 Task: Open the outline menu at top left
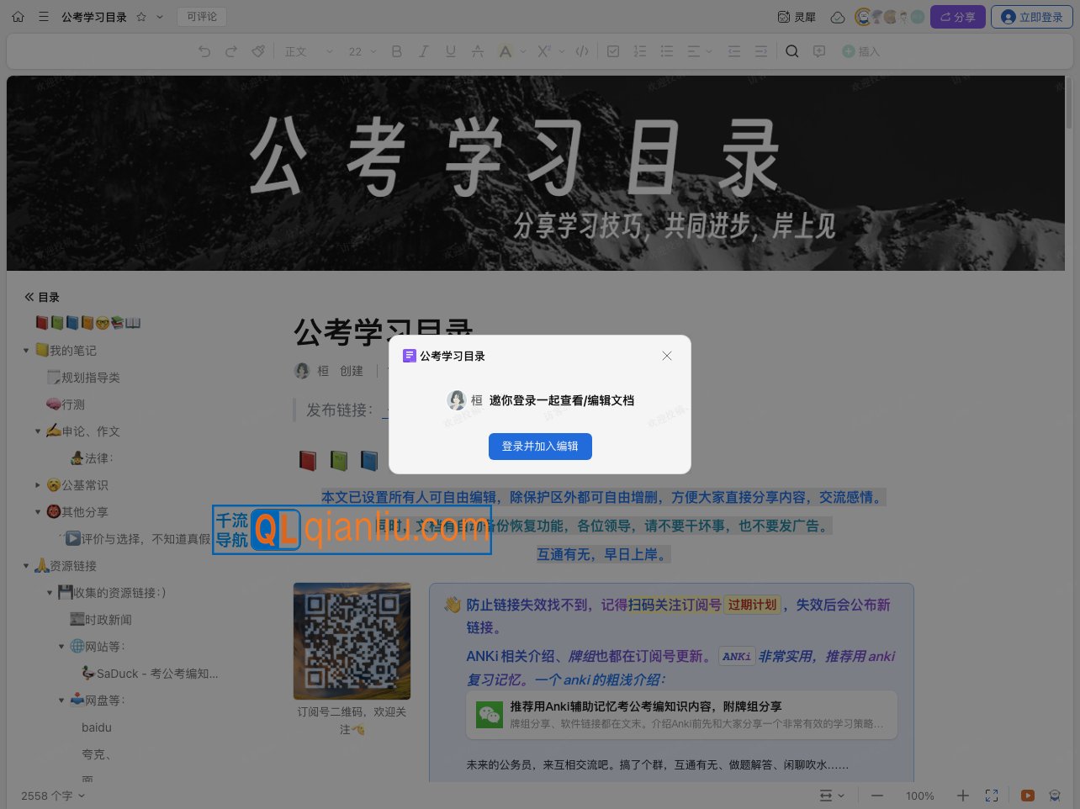(43, 16)
